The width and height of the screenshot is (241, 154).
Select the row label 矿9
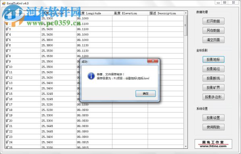(x=8, y=62)
